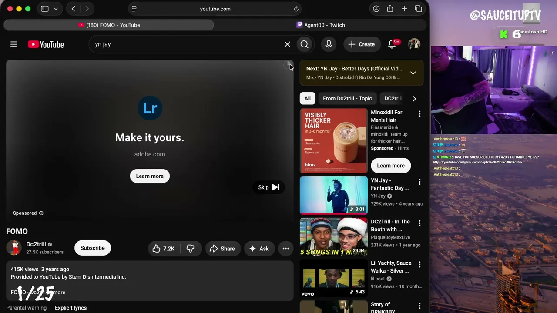Open BotRix YouTube link in chat overlay
Screen dimensions: 557x313
pyautogui.click(x=477, y=162)
